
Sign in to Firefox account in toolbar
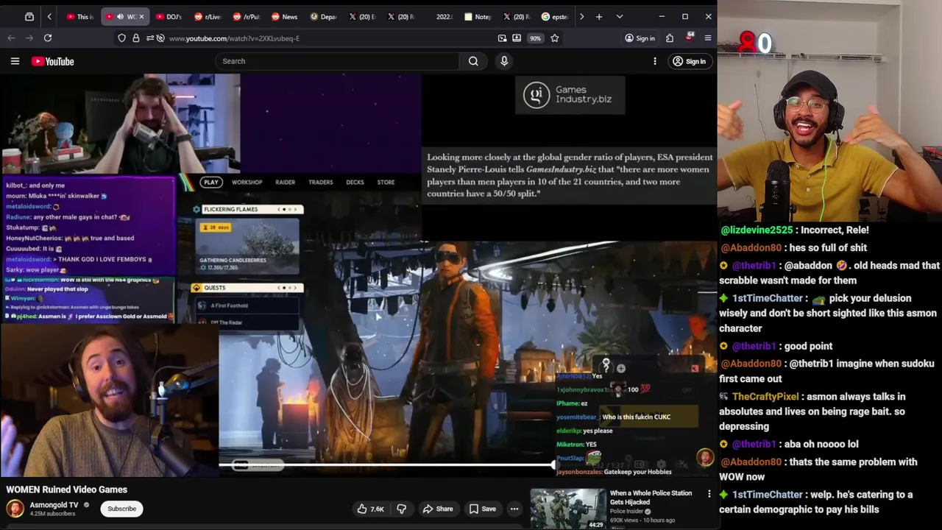pos(640,38)
